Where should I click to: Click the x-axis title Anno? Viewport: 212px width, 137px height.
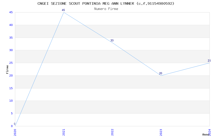[206, 135]
